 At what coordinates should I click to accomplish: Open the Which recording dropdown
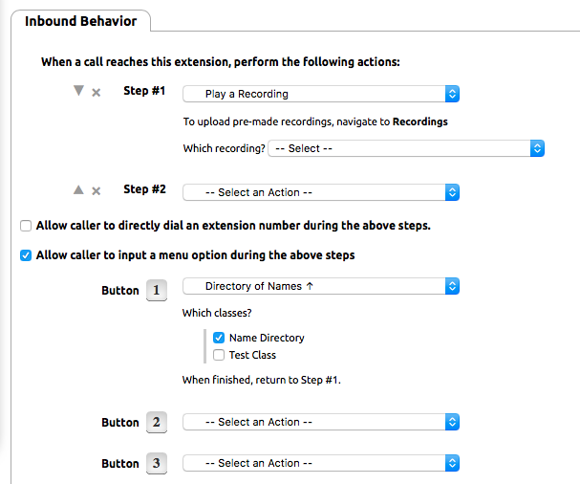406,148
